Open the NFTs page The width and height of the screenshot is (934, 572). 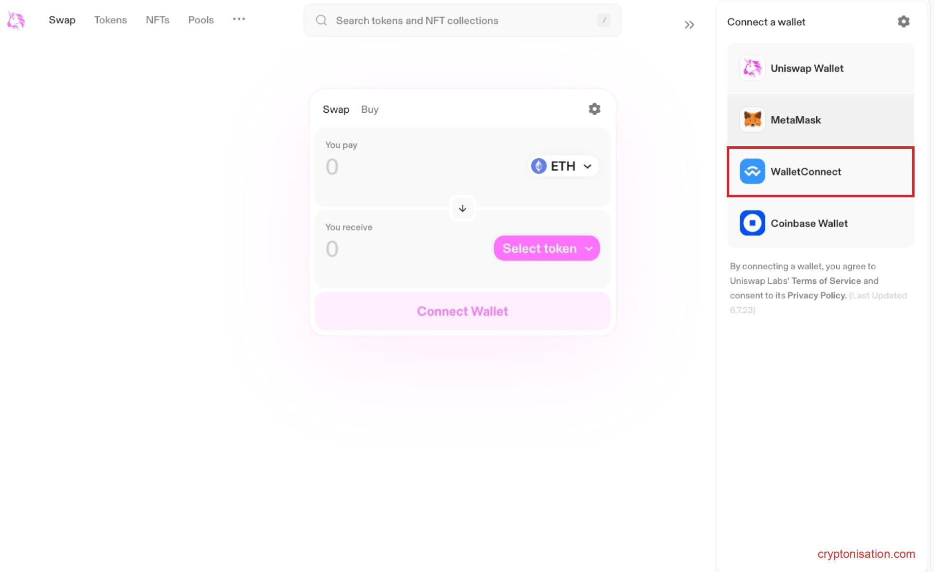tap(158, 20)
